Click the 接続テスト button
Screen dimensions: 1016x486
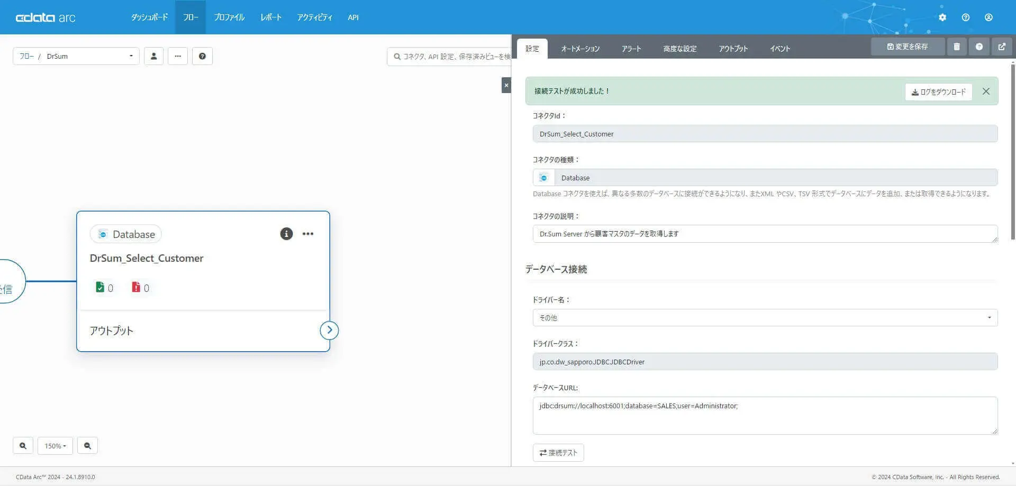(x=558, y=453)
